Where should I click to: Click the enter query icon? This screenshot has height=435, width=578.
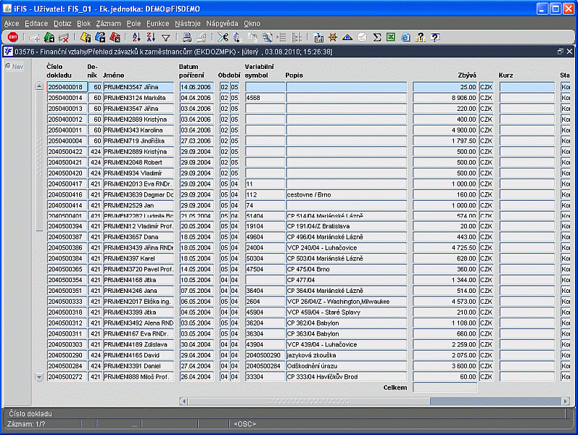pyautogui.click(x=86, y=37)
